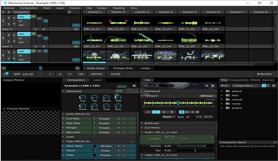Toggle layer 2 AV button
278x161 pixels.
[x=39, y=36]
